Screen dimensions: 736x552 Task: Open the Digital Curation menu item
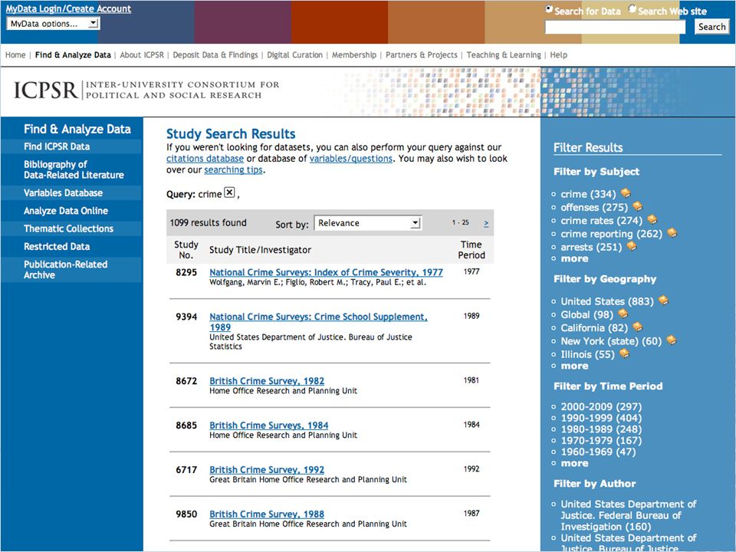pos(294,55)
